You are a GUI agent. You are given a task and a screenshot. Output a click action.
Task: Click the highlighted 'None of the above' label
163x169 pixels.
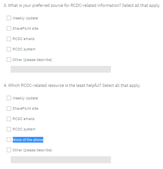tap(28, 140)
